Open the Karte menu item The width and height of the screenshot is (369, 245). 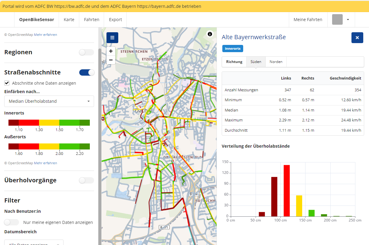coord(69,20)
